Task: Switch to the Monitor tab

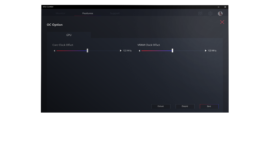Action: pyautogui.click(x=61, y=13)
